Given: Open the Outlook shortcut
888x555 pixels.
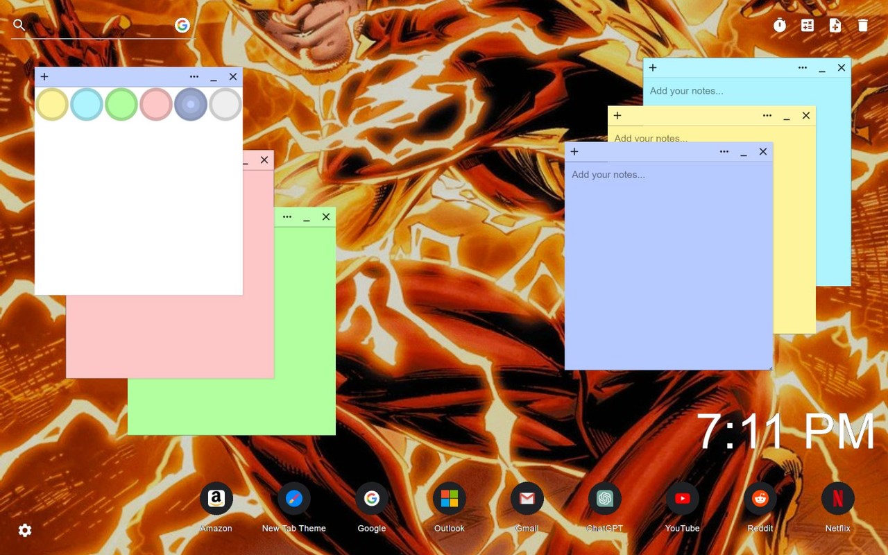Looking at the screenshot, I should 450,498.
